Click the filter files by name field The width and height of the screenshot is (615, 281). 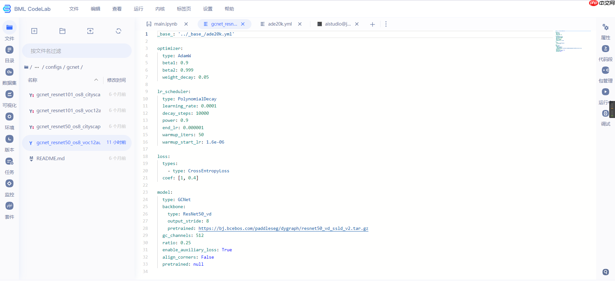point(77,51)
